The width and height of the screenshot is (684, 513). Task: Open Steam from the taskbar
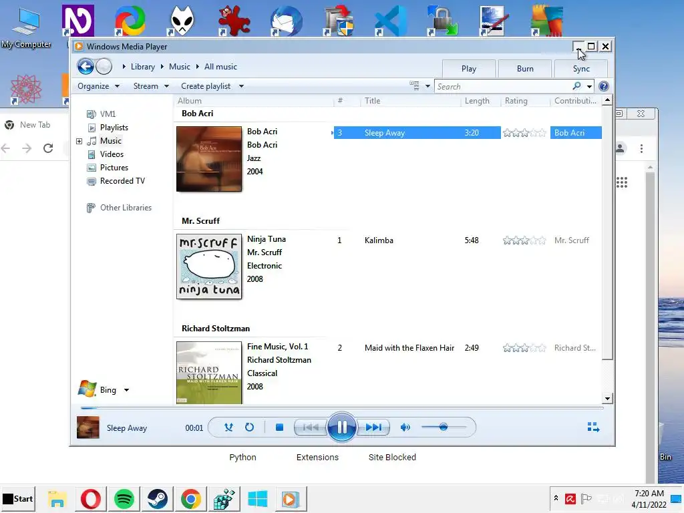tap(158, 498)
